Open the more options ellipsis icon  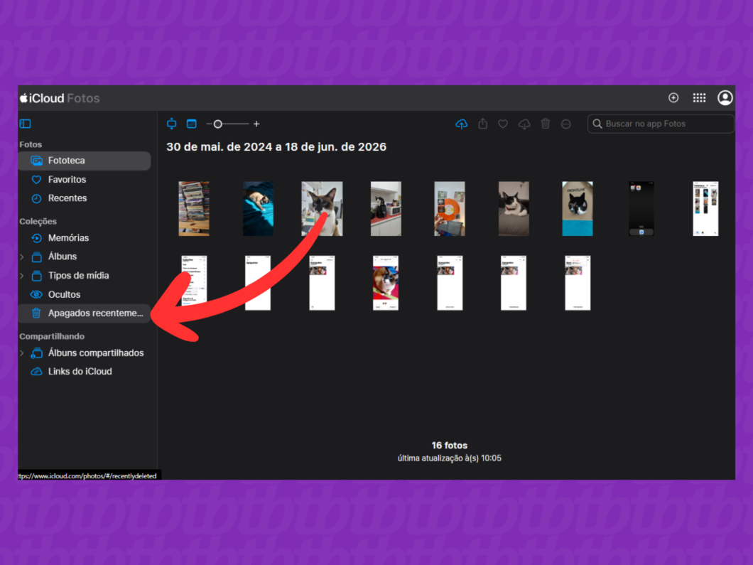[x=566, y=124]
